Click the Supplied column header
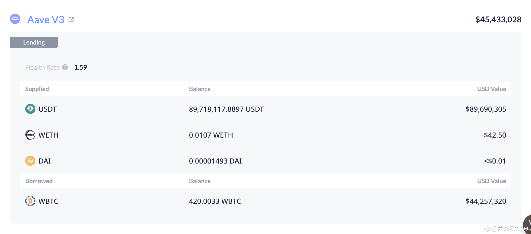The width and height of the screenshot is (531, 234). (37, 89)
